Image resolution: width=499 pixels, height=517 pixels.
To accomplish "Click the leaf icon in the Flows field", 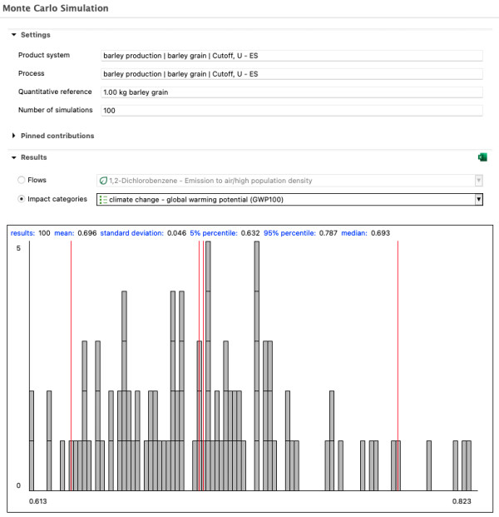I will pyautogui.click(x=103, y=181).
